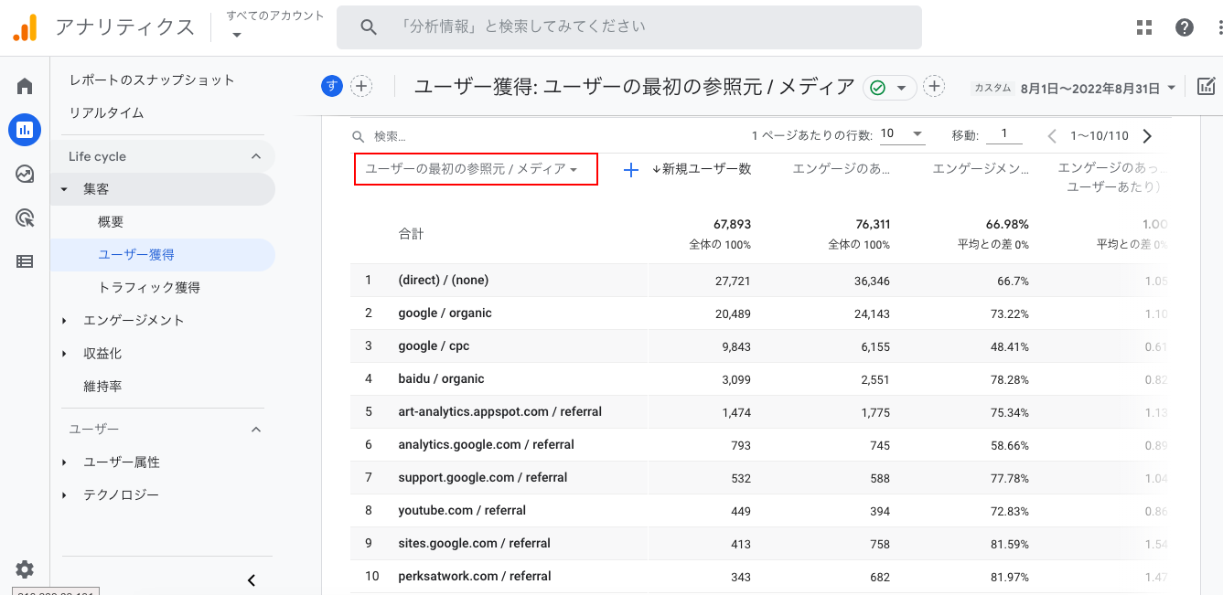Open the Google apps grid icon
The width and height of the screenshot is (1223, 595).
pyautogui.click(x=1144, y=27)
